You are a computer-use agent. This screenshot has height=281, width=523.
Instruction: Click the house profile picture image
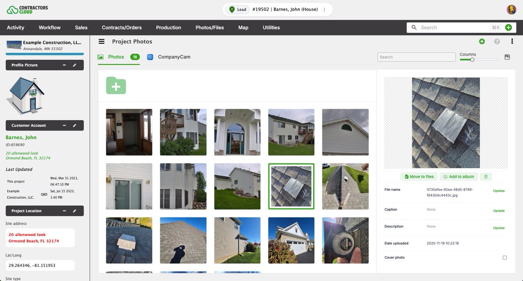(x=25, y=95)
